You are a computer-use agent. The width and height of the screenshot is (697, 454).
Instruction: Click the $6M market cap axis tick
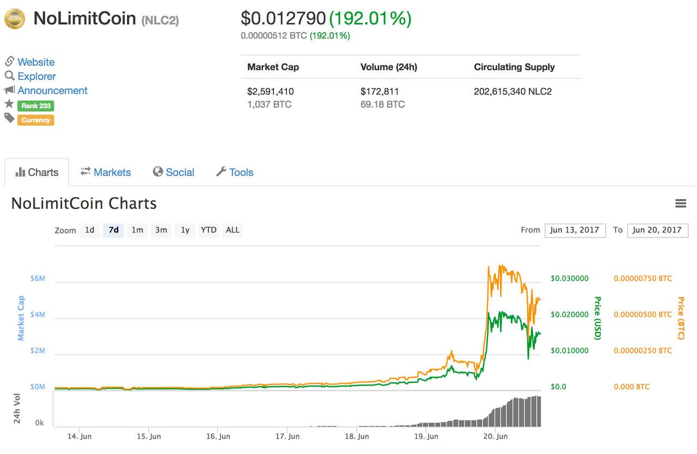tap(38, 278)
